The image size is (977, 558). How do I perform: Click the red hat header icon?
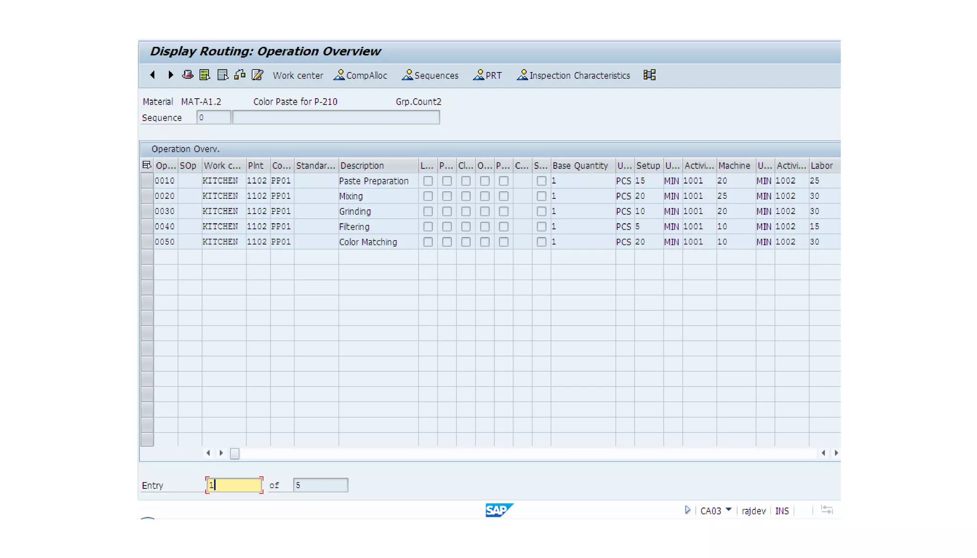(x=187, y=75)
